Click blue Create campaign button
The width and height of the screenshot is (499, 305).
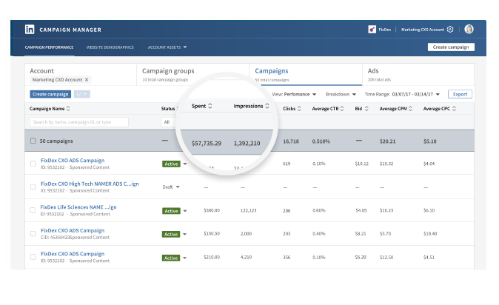pos(50,94)
